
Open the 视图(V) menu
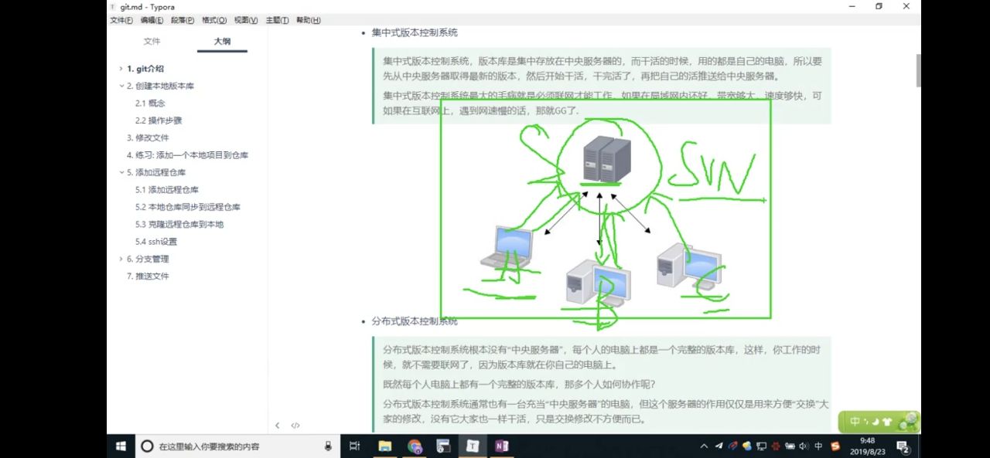pyautogui.click(x=247, y=20)
